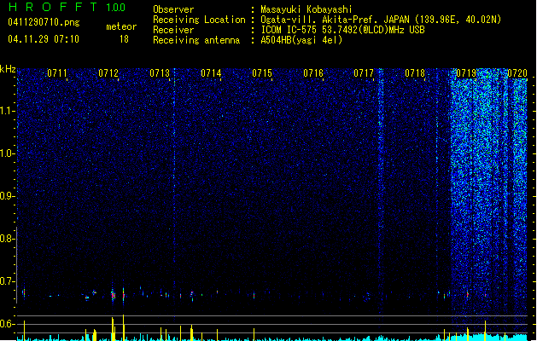537x341 pixels.
Task: Click the meteor count value 18
Action: (124, 39)
